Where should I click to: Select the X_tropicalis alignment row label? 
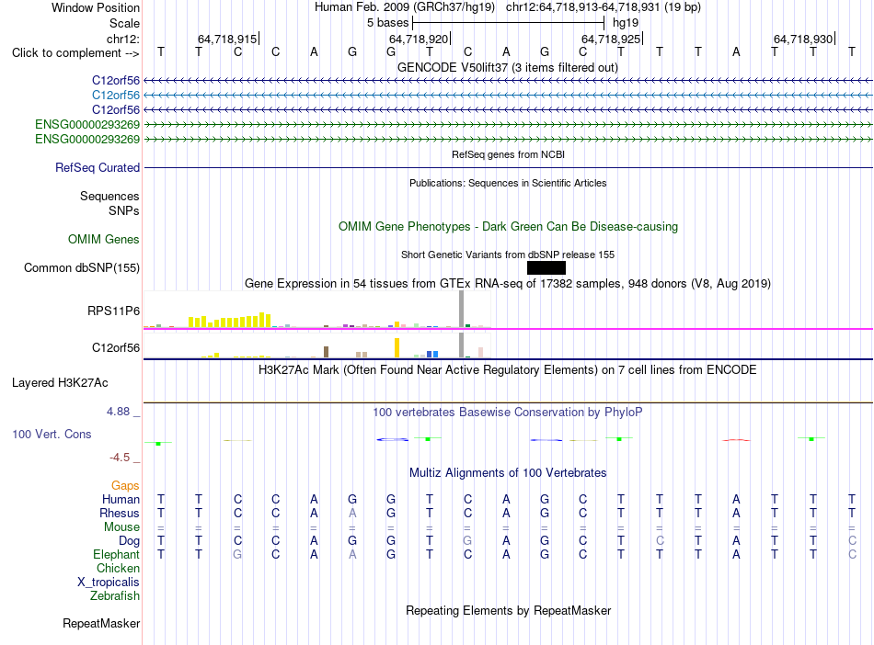pyautogui.click(x=109, y=583)
